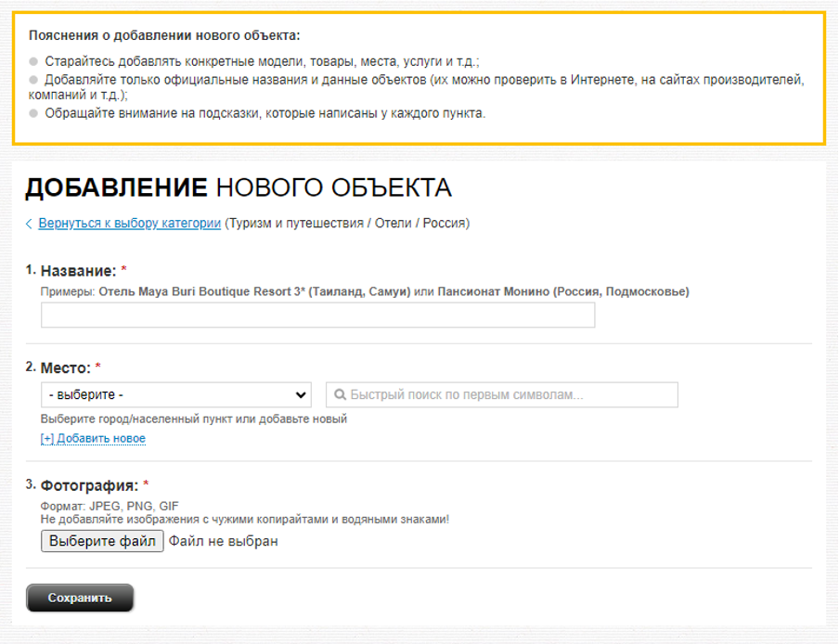Click the red asterisk next to Название
The width and height of the screenshot is (839, 644).
pos(123,271)
